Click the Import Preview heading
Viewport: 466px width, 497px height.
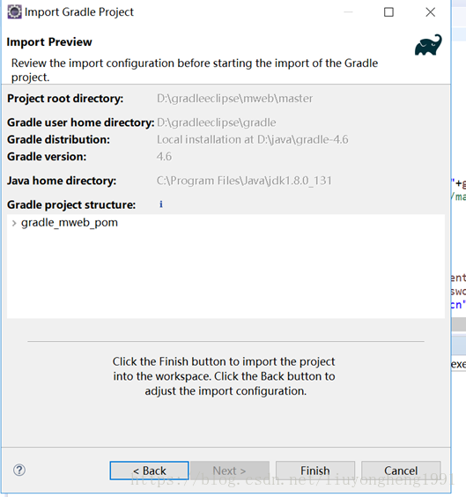tap(49, 41)
